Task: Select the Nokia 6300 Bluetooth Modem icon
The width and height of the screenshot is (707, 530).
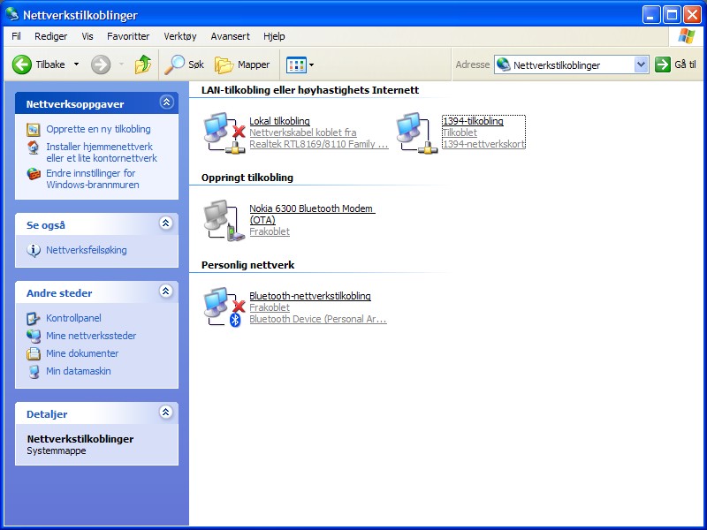Action: coord(224,220)
